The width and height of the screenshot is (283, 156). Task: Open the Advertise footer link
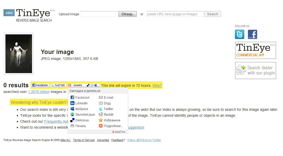click(103, 140)
